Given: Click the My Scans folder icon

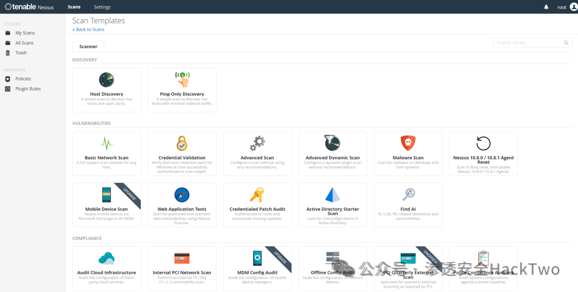Looking at the screenshot, I should tap(7, 33).
